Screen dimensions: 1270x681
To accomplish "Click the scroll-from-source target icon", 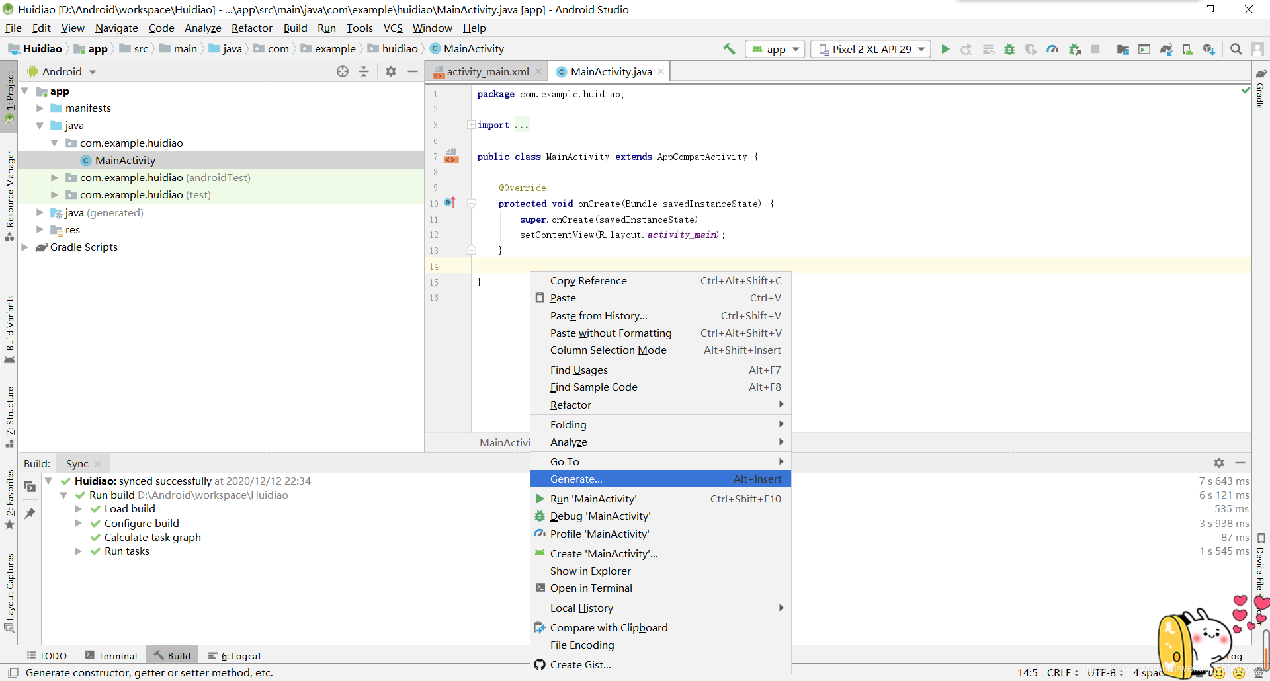I will [x=343, y=71].
